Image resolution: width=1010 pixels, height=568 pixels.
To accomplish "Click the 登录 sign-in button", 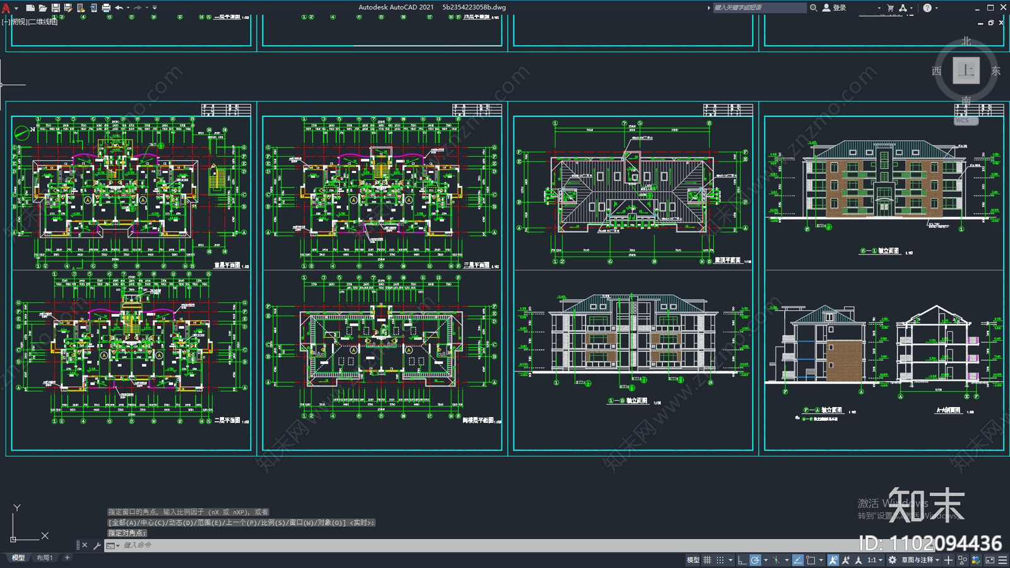I will point(834,8).
